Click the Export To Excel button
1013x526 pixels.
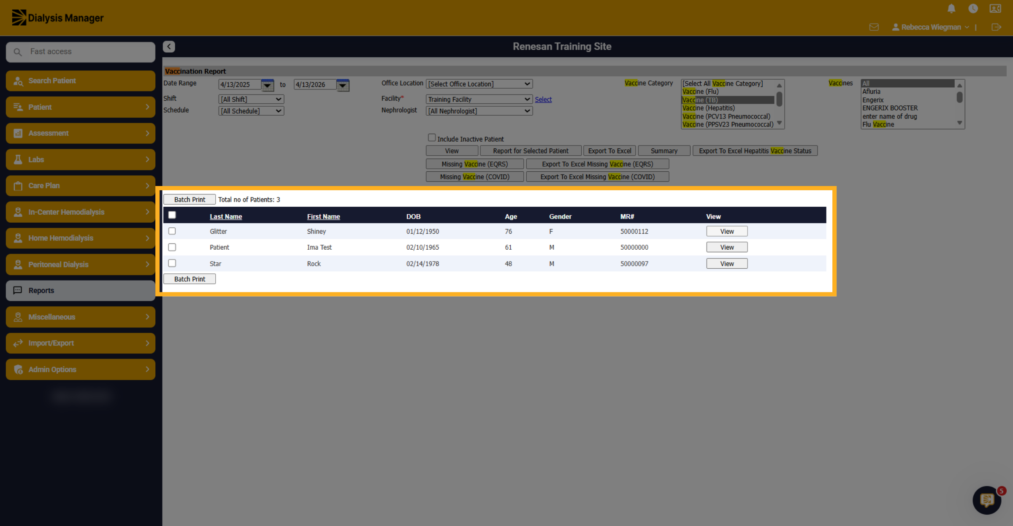[x=609, y=151]
